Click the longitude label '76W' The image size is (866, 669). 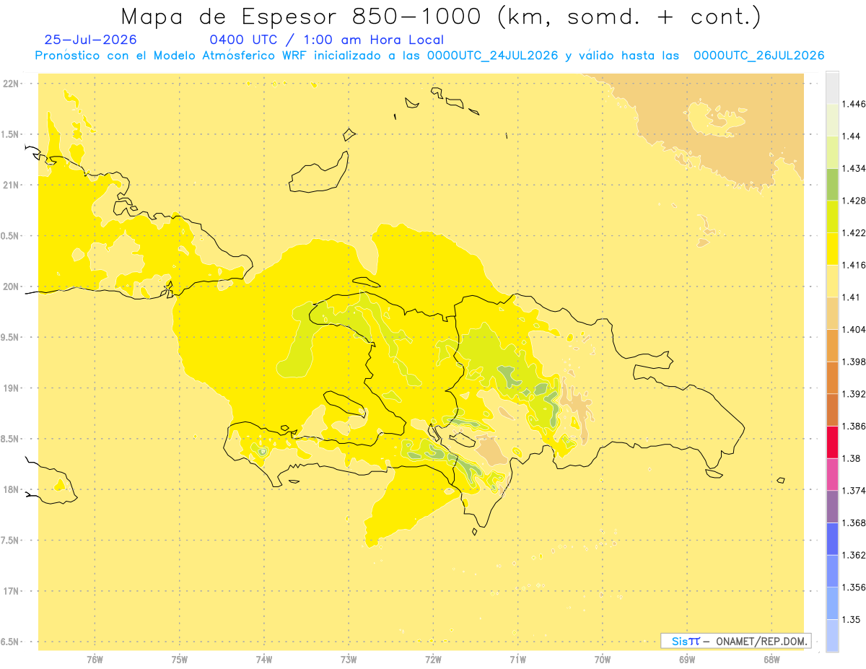pyautogui.click(x=95, y=660)
